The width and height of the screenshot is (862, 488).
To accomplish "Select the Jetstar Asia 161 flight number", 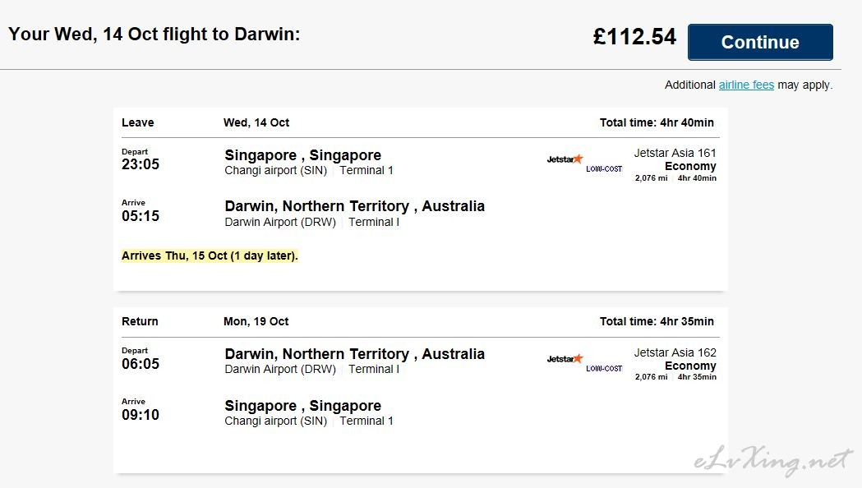I will pos(675,153).
